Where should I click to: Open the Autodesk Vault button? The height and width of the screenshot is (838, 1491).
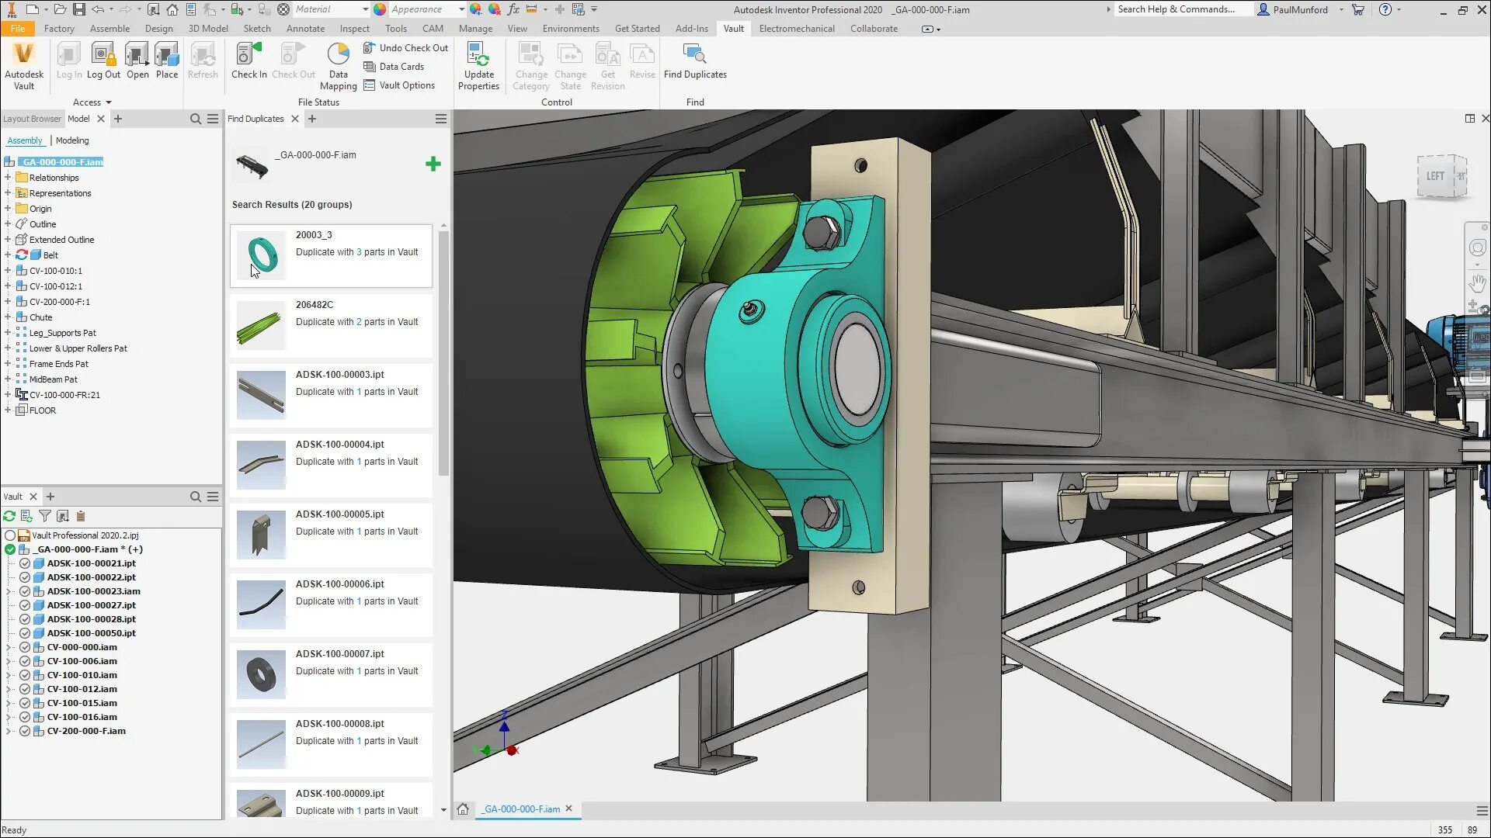click(x=24, y=67)
